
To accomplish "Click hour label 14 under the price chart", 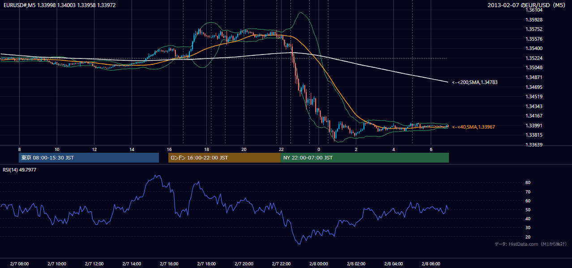I will 132,149.
